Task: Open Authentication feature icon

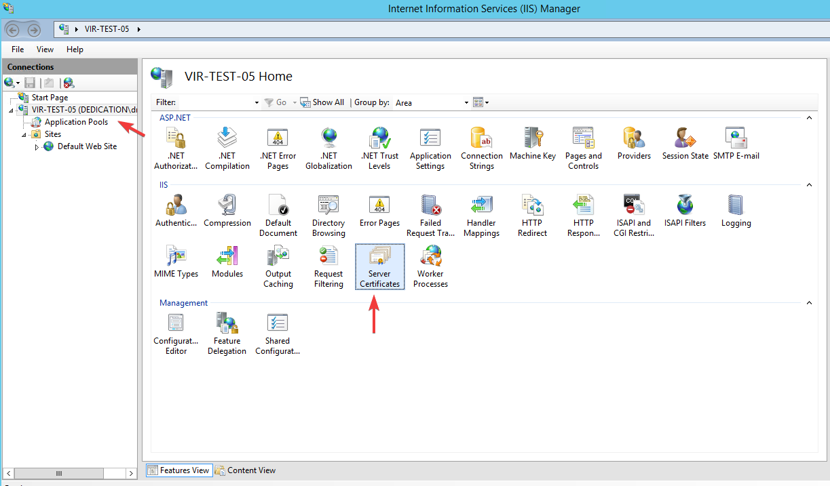Action: tap(176, 211)
